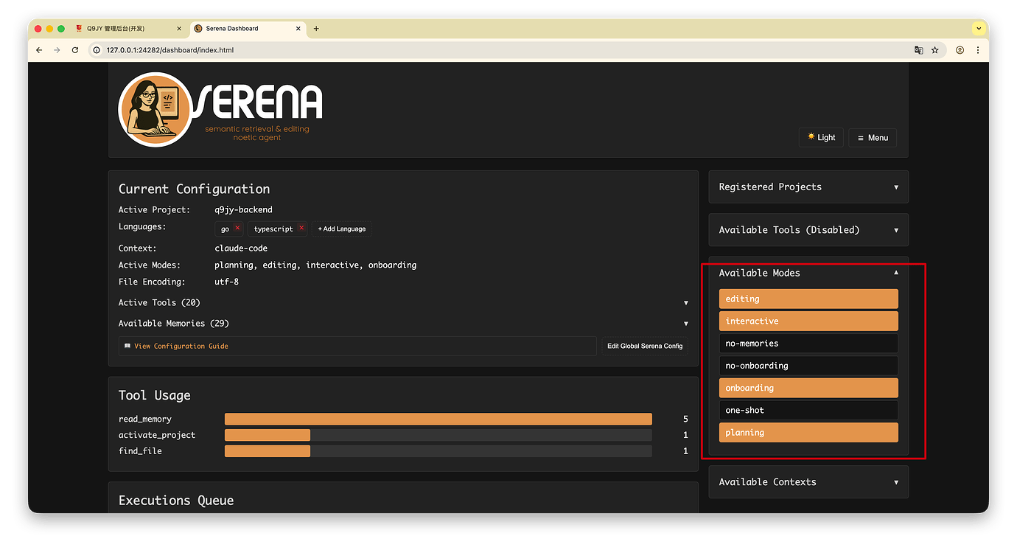The image size is (1017, 550).
Task: Expand the Available Contexts panel
Action: pos(808,482)
